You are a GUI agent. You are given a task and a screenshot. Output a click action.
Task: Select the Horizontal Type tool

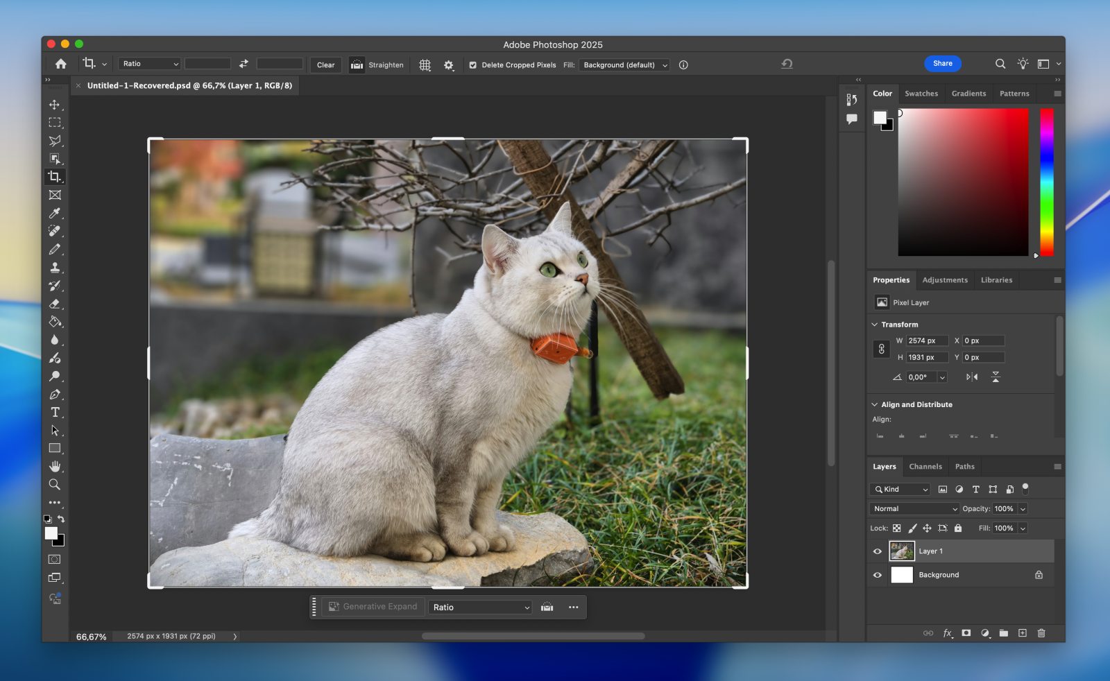click(55, 412)
